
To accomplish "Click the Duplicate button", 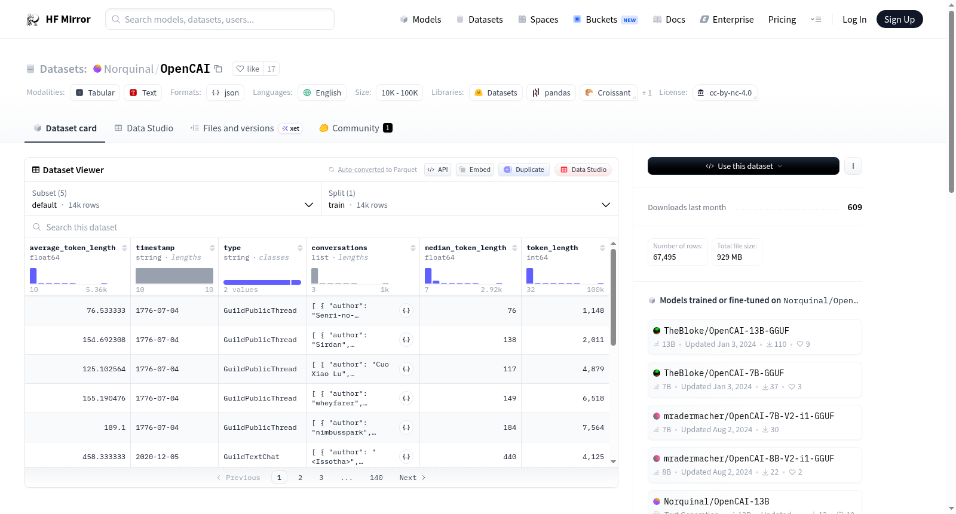I will tap(524, 170).
